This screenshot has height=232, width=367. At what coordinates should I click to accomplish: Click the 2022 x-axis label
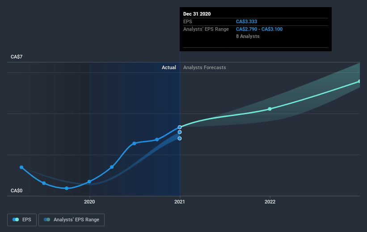270,202
